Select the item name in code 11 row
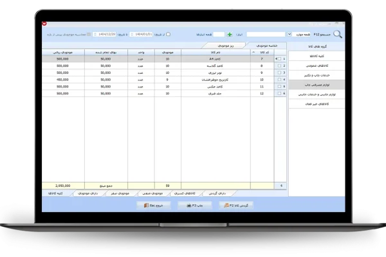386x257 pixels. [x=216, y=87]
